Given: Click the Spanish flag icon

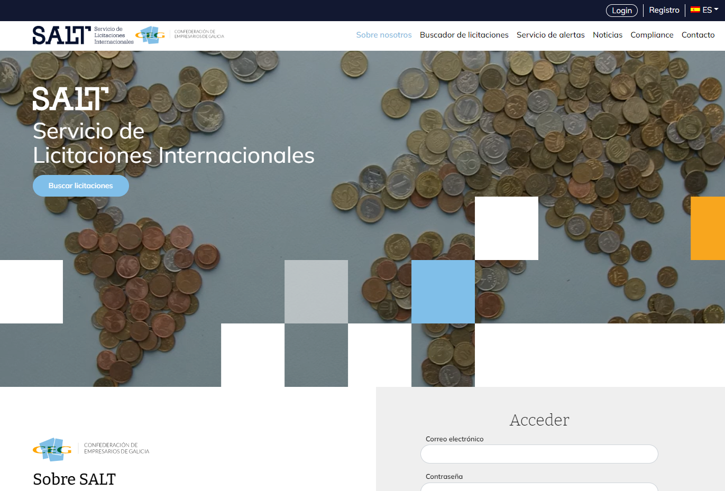Looking at the screenshot, I should click(695, 10).
